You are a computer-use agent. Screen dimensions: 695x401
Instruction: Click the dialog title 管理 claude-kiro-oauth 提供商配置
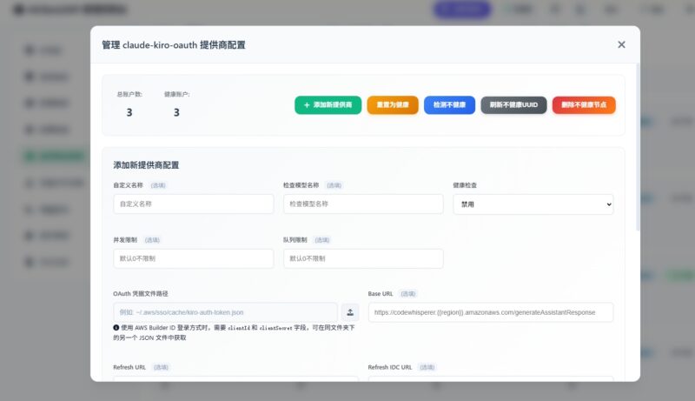173,45
